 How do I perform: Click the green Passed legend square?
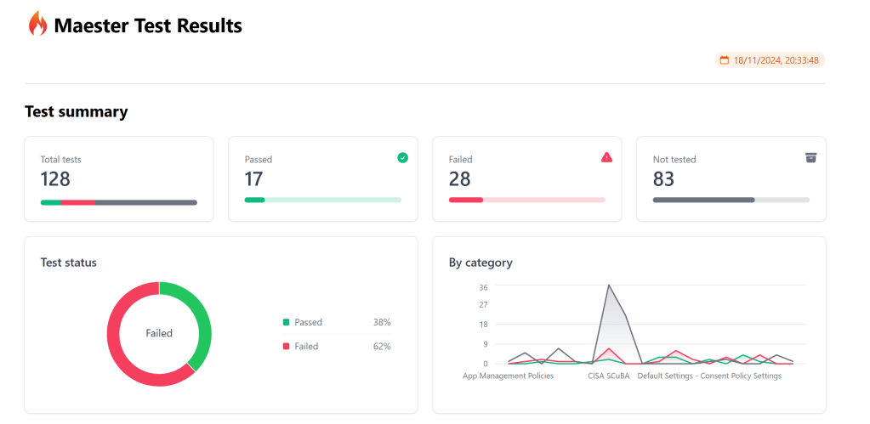(287, 323)
